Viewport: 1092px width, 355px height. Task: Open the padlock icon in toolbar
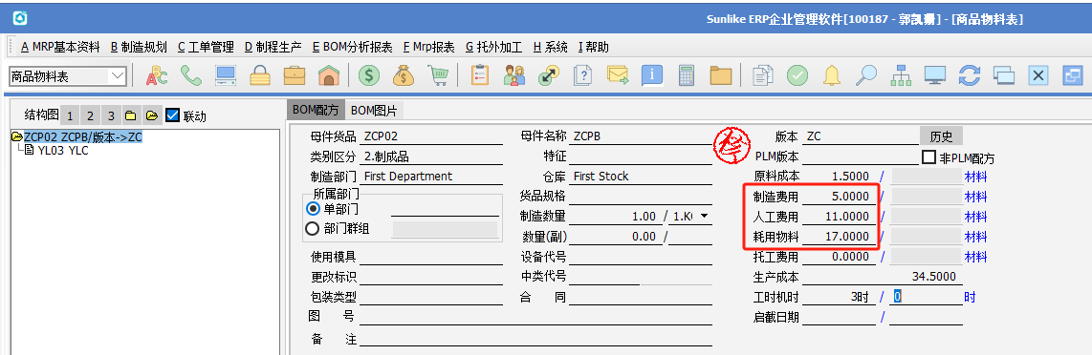pos(260,75)
